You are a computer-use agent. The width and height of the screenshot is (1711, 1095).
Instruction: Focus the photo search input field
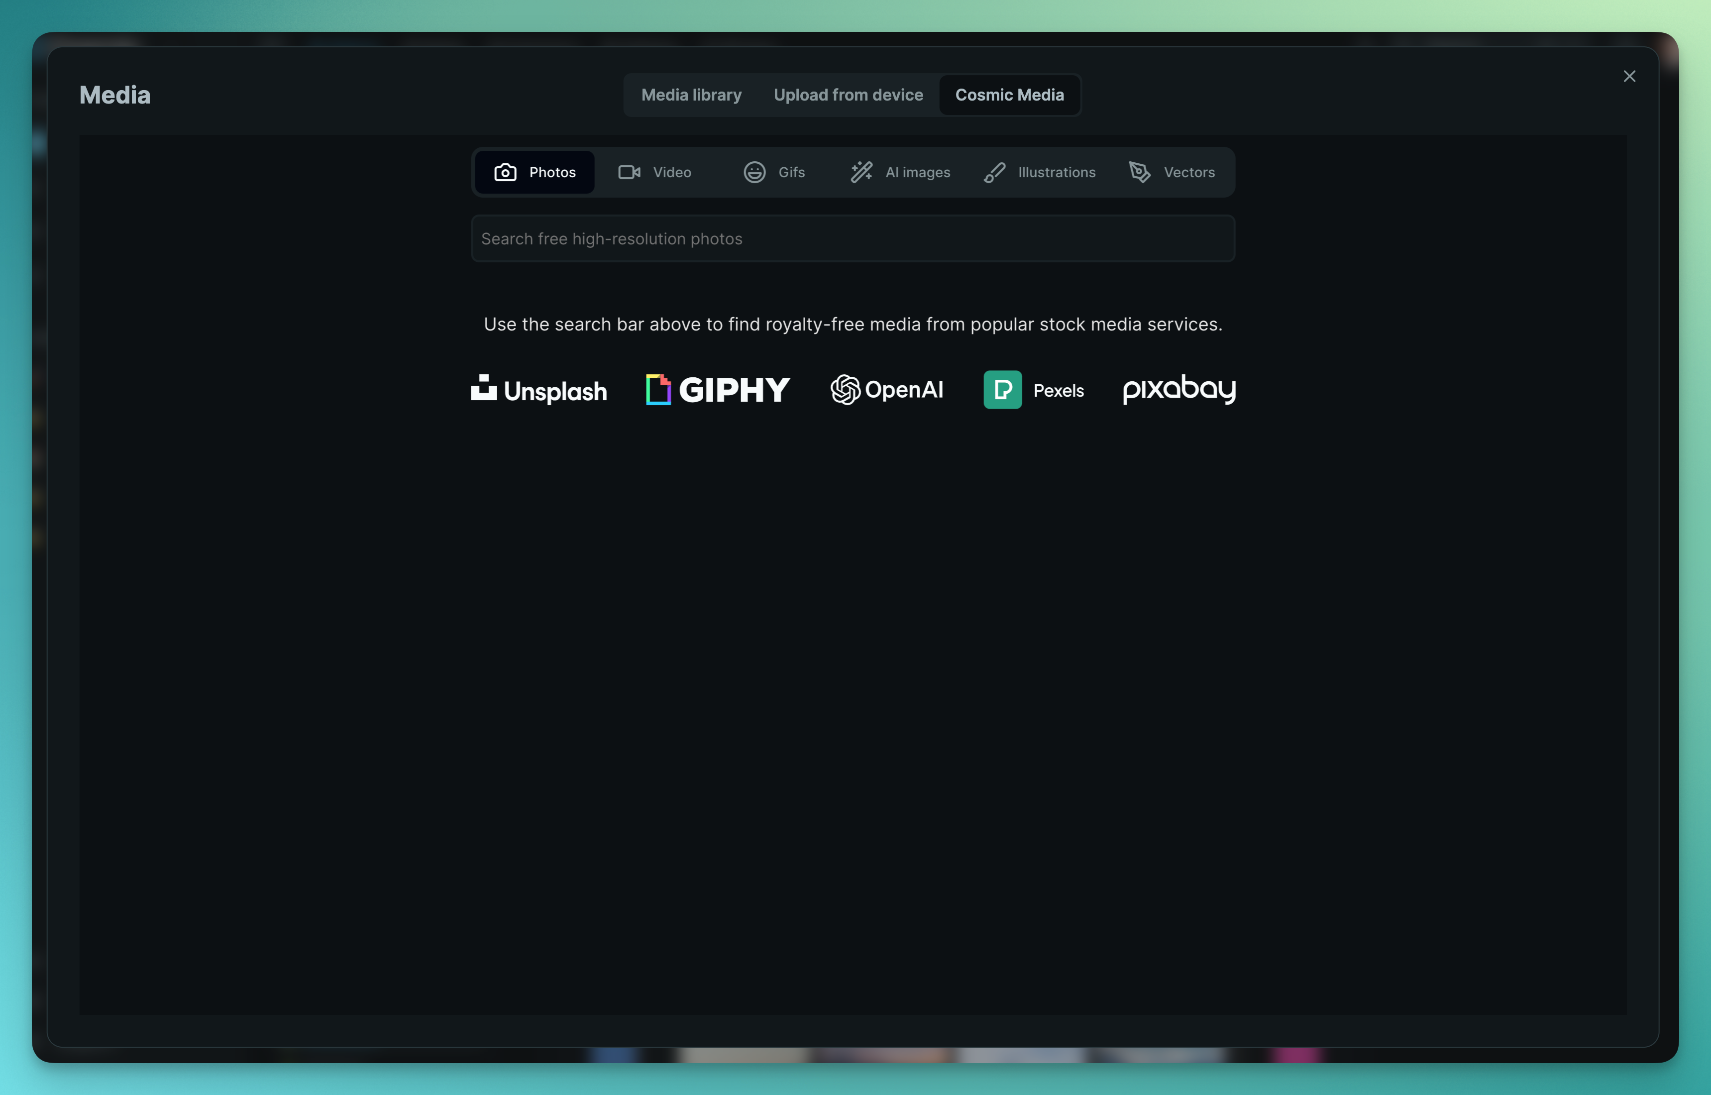[x=853, y=239]
